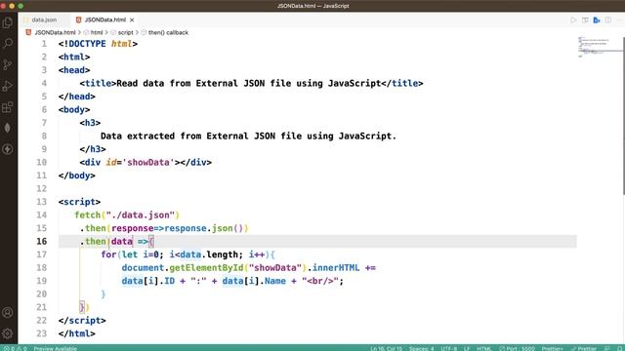Image resolution: width=625 pixels, height=351 pixels.
Task: Open the Source Control view
Action: point(8,64)
